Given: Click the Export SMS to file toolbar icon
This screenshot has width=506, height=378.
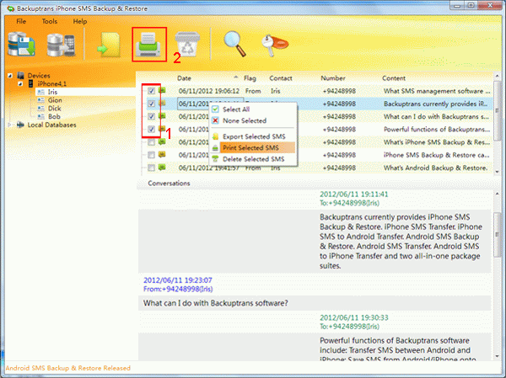Looking at the screenshot, I should coord(109,45).
